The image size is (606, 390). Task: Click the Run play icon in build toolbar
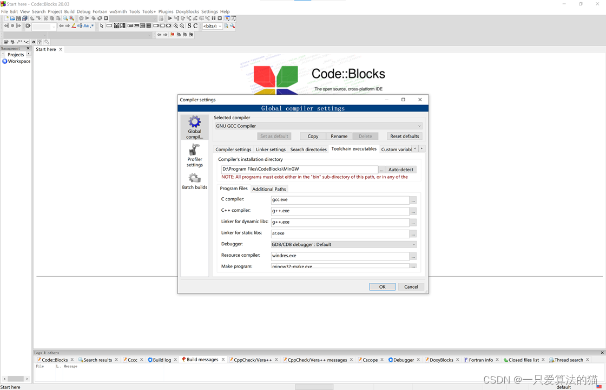click(87, 18)
